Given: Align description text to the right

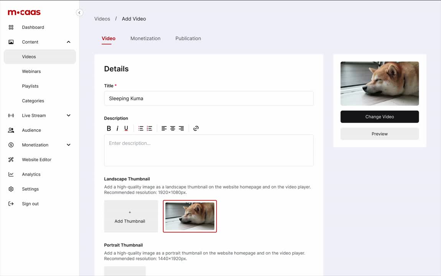Looking at the screenshot, I should coord(181,128).
